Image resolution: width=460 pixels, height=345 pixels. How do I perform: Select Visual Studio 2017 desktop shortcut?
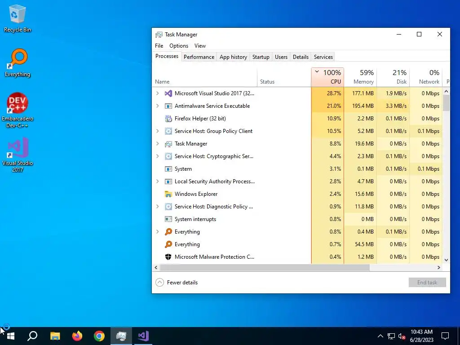(x=18, y=155)
